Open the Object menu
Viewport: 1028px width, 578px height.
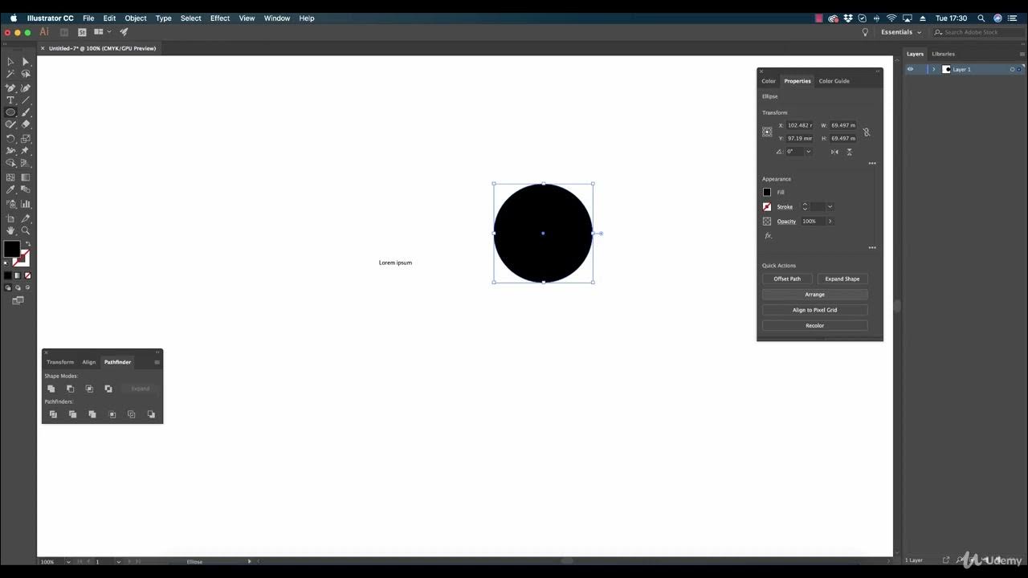click(136, 18)
